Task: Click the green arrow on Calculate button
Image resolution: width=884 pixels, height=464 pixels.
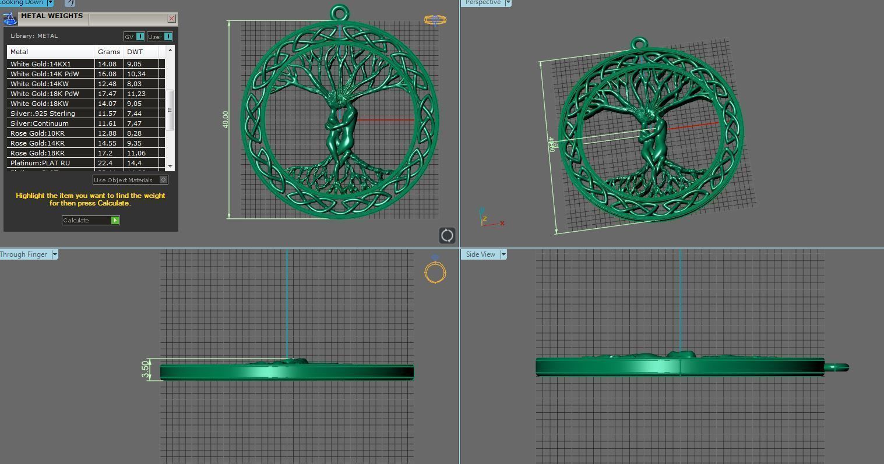Action: (x=115, y=220)
